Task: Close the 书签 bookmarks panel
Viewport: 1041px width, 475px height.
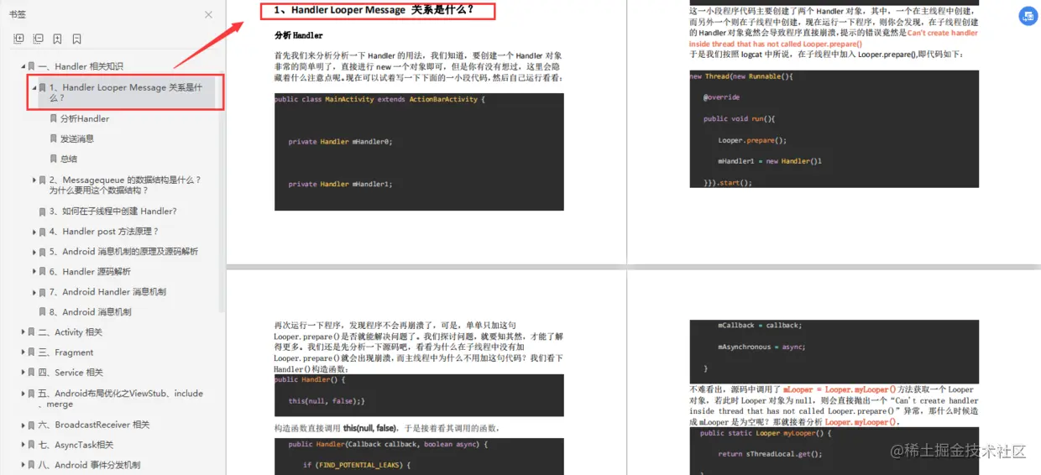Action: [x=208, y=14]
